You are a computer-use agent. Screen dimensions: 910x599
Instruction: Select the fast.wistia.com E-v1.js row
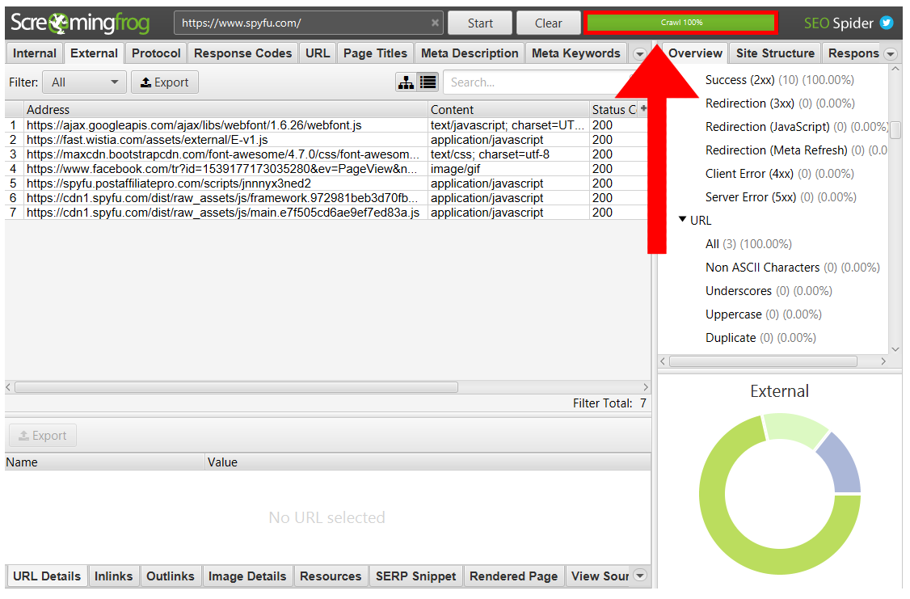coord(327,140)
